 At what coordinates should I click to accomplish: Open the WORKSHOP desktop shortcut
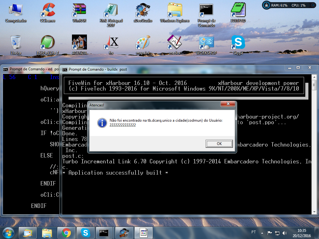click(x=206, y=45)
